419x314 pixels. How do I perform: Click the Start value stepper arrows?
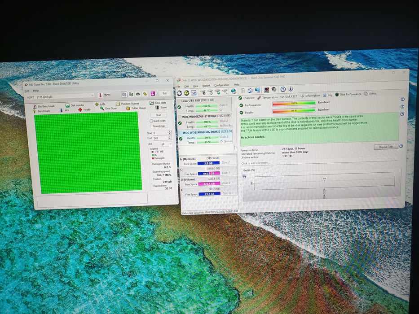(169, 132)
